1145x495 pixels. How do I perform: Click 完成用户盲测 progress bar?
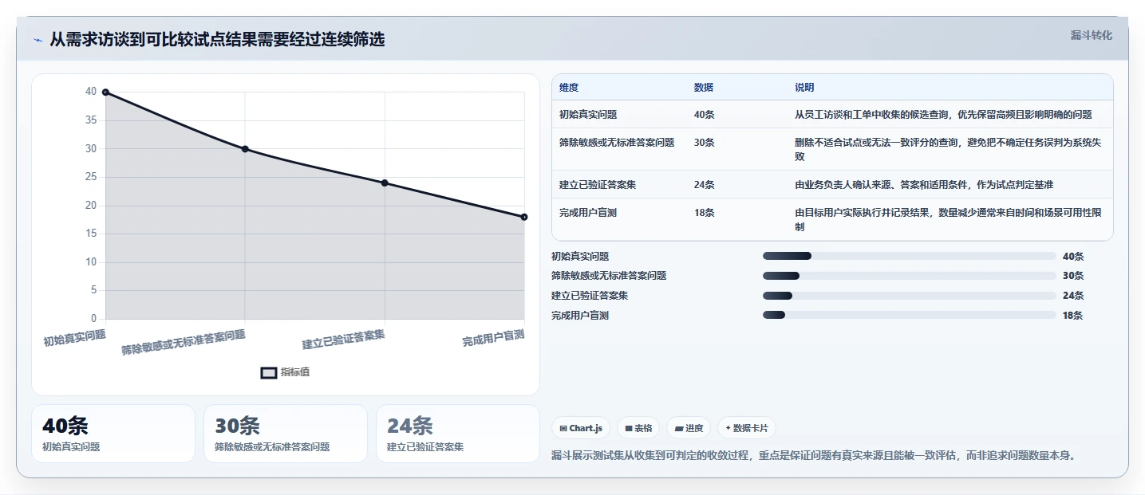coord(910,315)
